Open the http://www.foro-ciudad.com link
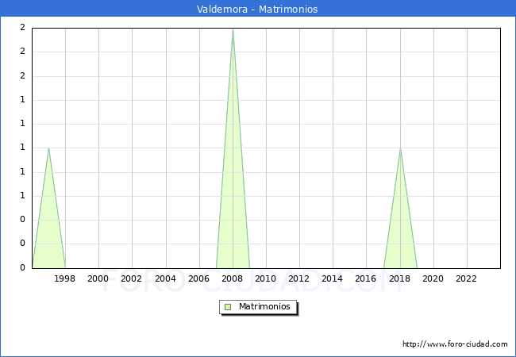 (x=455, y=344)
